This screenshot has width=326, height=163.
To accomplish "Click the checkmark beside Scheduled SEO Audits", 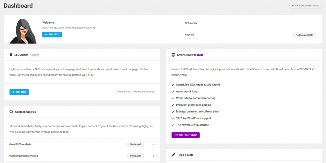I will pyautogui.click(x=173, y=85).
